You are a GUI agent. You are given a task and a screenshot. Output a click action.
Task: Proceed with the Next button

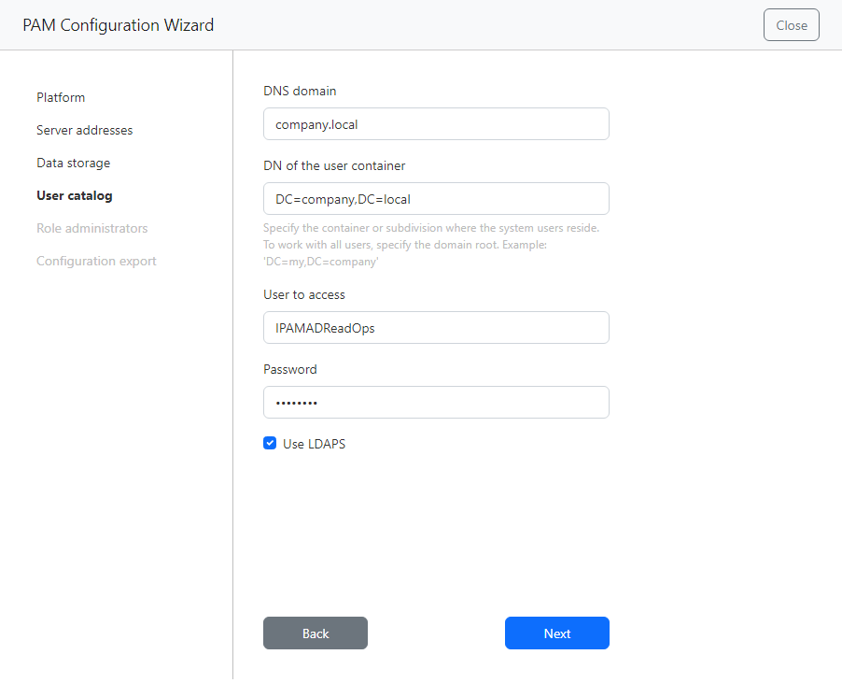click(556, 633)
